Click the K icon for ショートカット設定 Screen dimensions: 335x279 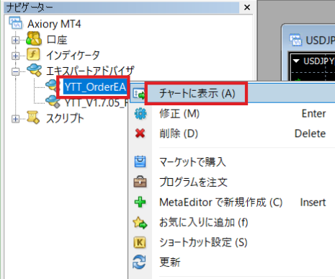[x=140, y=242]
